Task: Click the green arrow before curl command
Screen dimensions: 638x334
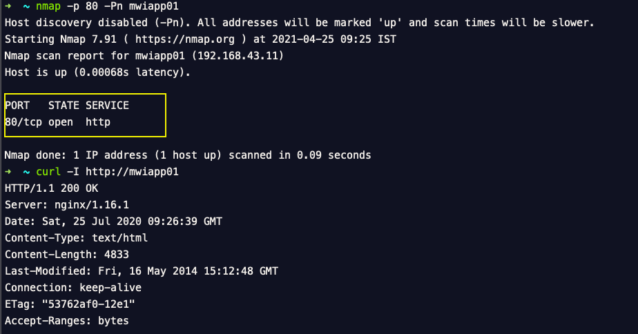Action: [x=8, y=172]
